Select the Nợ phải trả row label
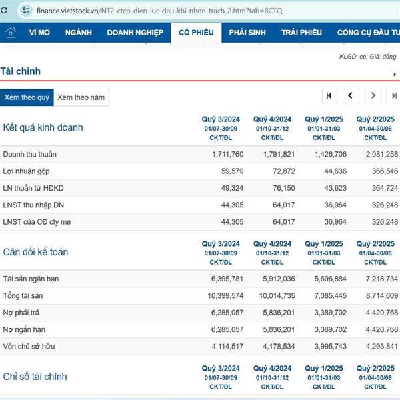Image resolution: width=400 pixels, height=400 pixels. [21, 313]
